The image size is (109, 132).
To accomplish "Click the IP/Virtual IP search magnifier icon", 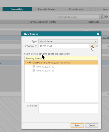I will point(92,46).
